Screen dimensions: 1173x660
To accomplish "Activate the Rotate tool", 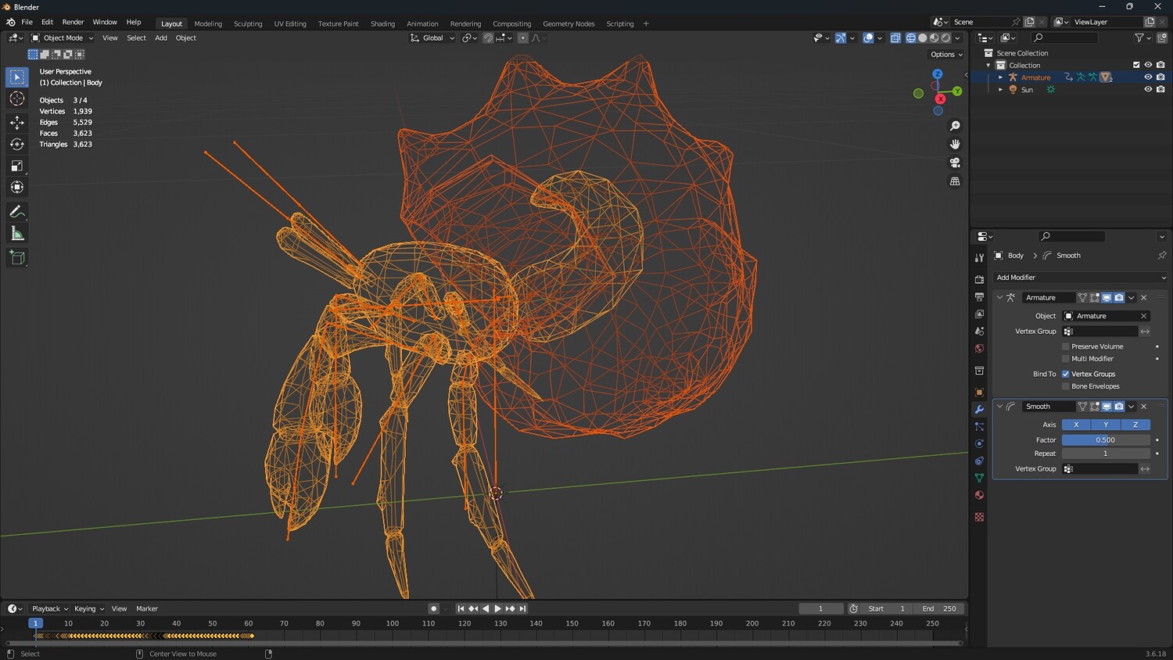I will pos(17,144).
